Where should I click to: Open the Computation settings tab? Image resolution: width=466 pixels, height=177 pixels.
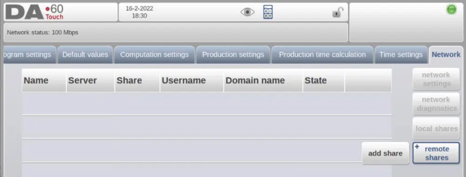(x=154, y=54)
